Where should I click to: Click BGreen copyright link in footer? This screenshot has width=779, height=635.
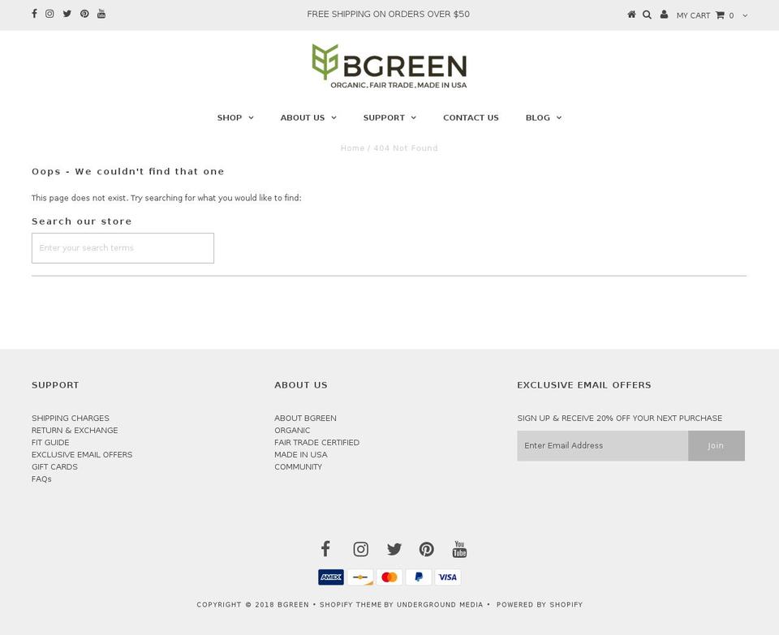coord(293,605)
